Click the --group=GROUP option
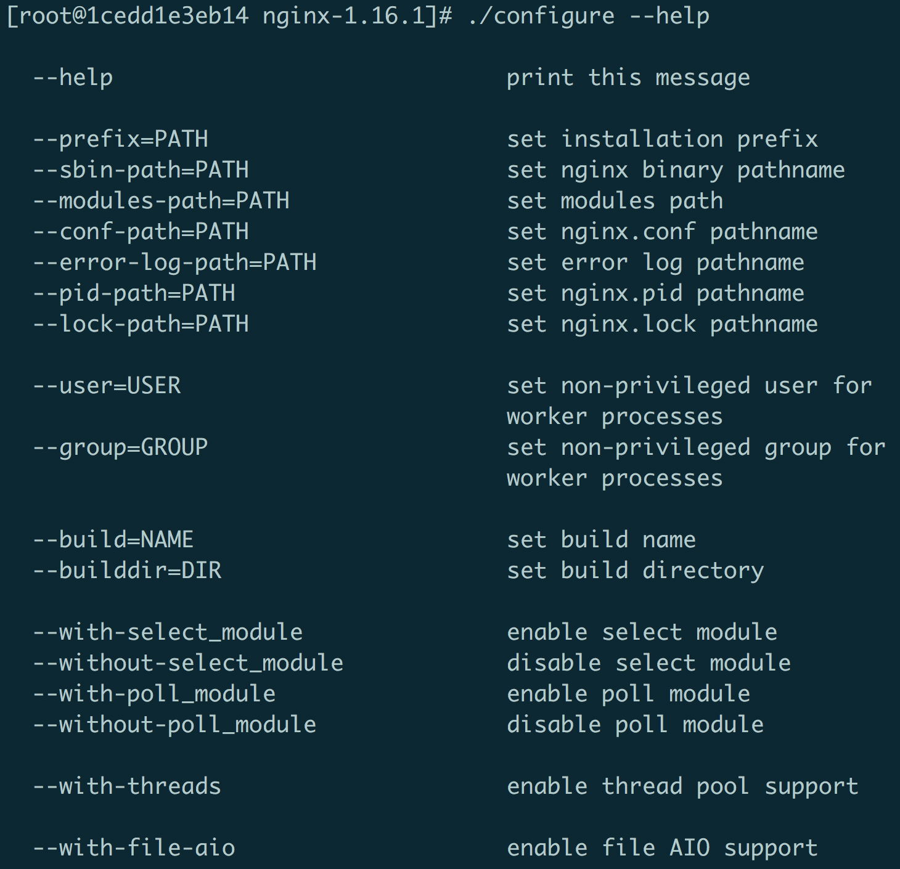Image resolution: width=900 pixels, height=869 pixels. pos(121,447)
